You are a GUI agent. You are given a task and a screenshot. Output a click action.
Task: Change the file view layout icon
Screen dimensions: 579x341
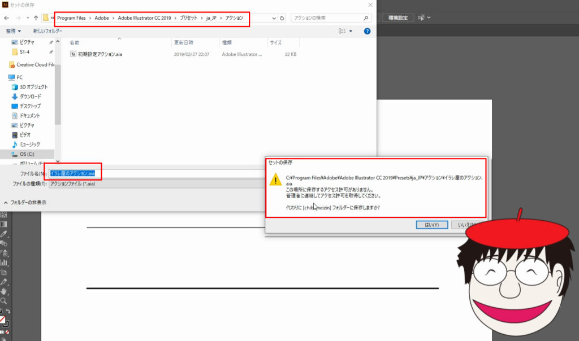coord(342,31)
